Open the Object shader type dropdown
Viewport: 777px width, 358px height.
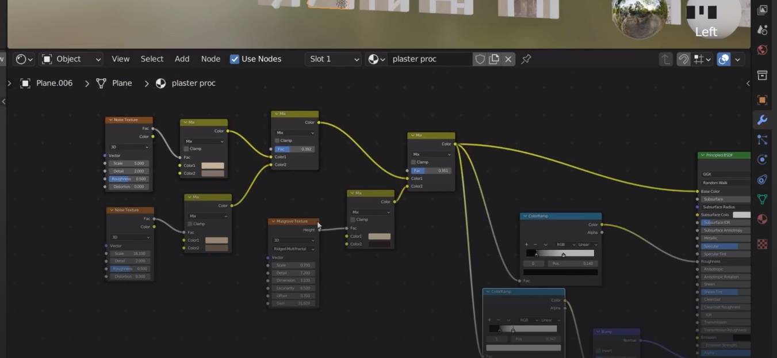(71, 59)
